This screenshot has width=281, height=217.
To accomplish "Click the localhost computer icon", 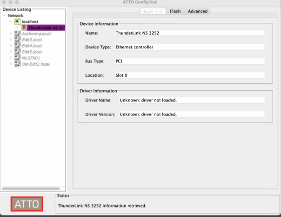I will [x=17, y=21].
